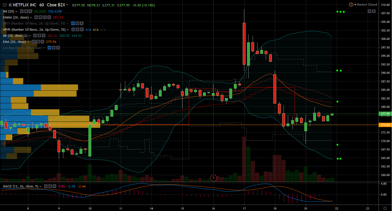
Task: Open settings for the Vol (20) indicator
Action: click(x=26, y=11)
